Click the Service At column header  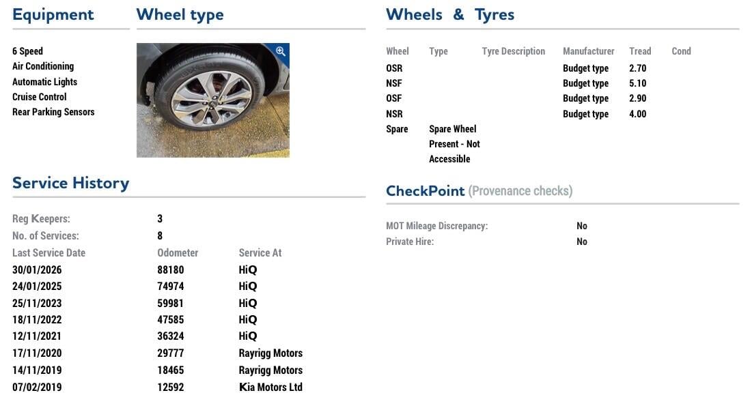[x=260, y=252]
